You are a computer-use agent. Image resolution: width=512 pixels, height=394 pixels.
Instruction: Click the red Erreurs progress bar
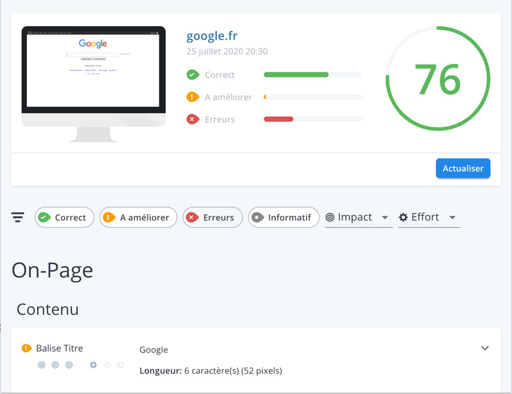313,119
